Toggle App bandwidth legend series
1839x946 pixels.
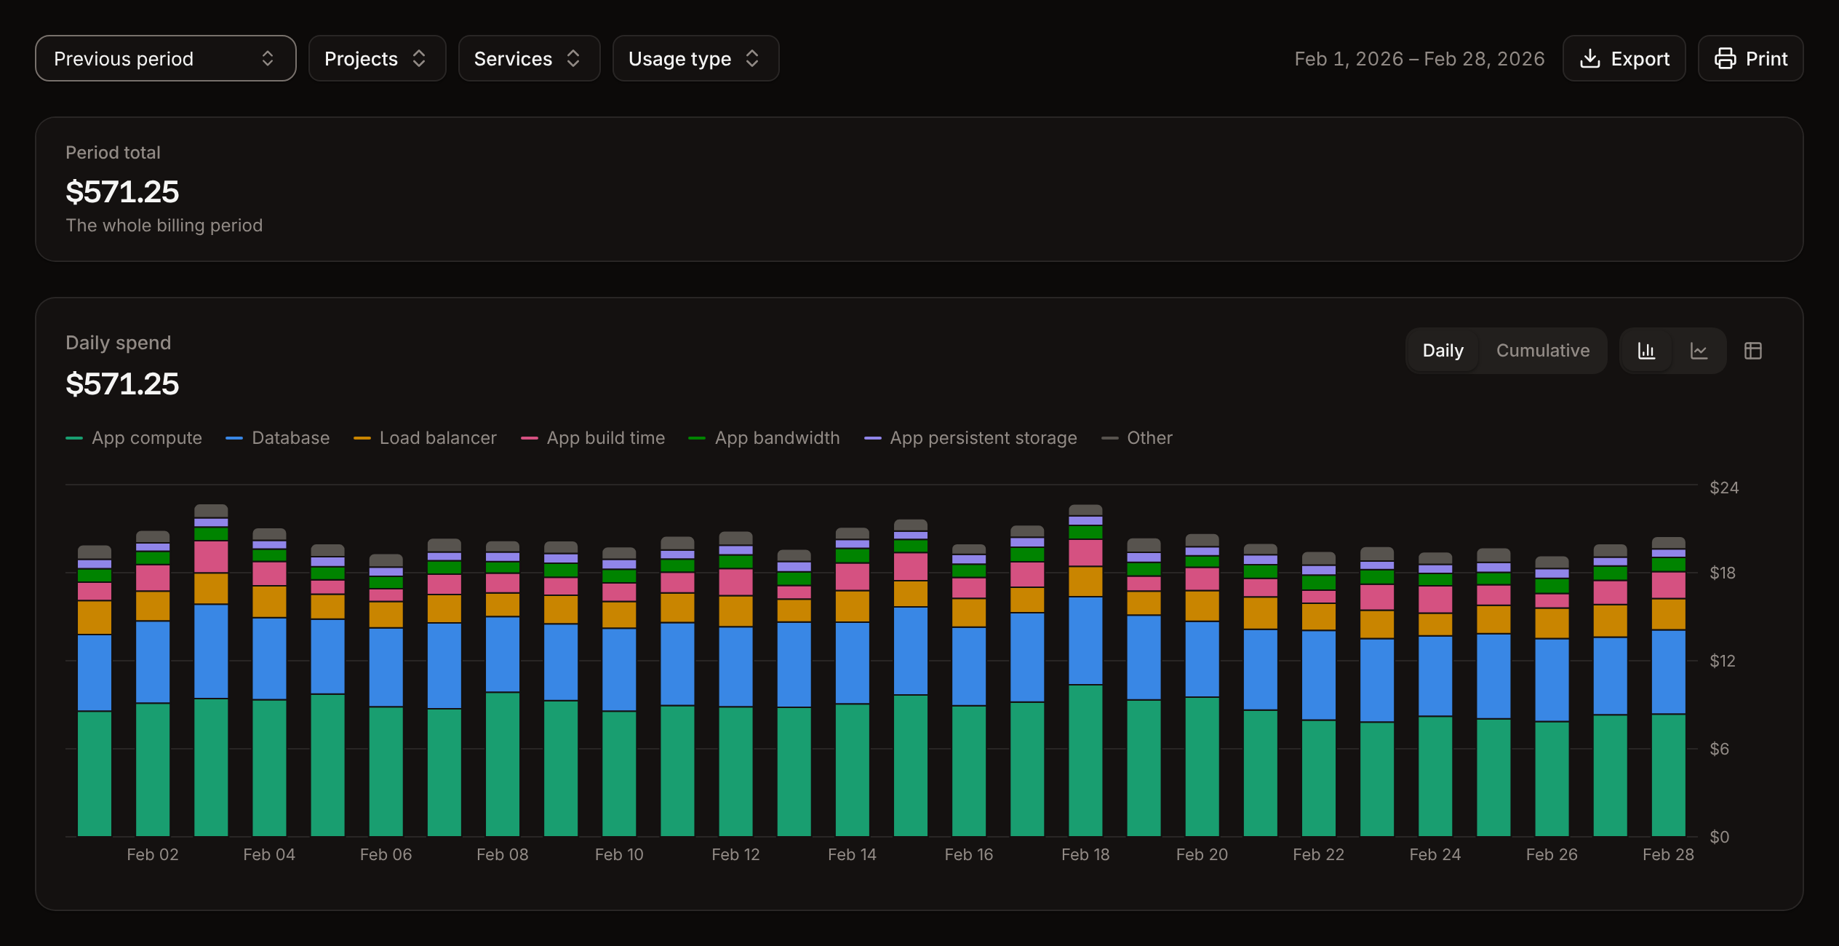coord(764,438)
